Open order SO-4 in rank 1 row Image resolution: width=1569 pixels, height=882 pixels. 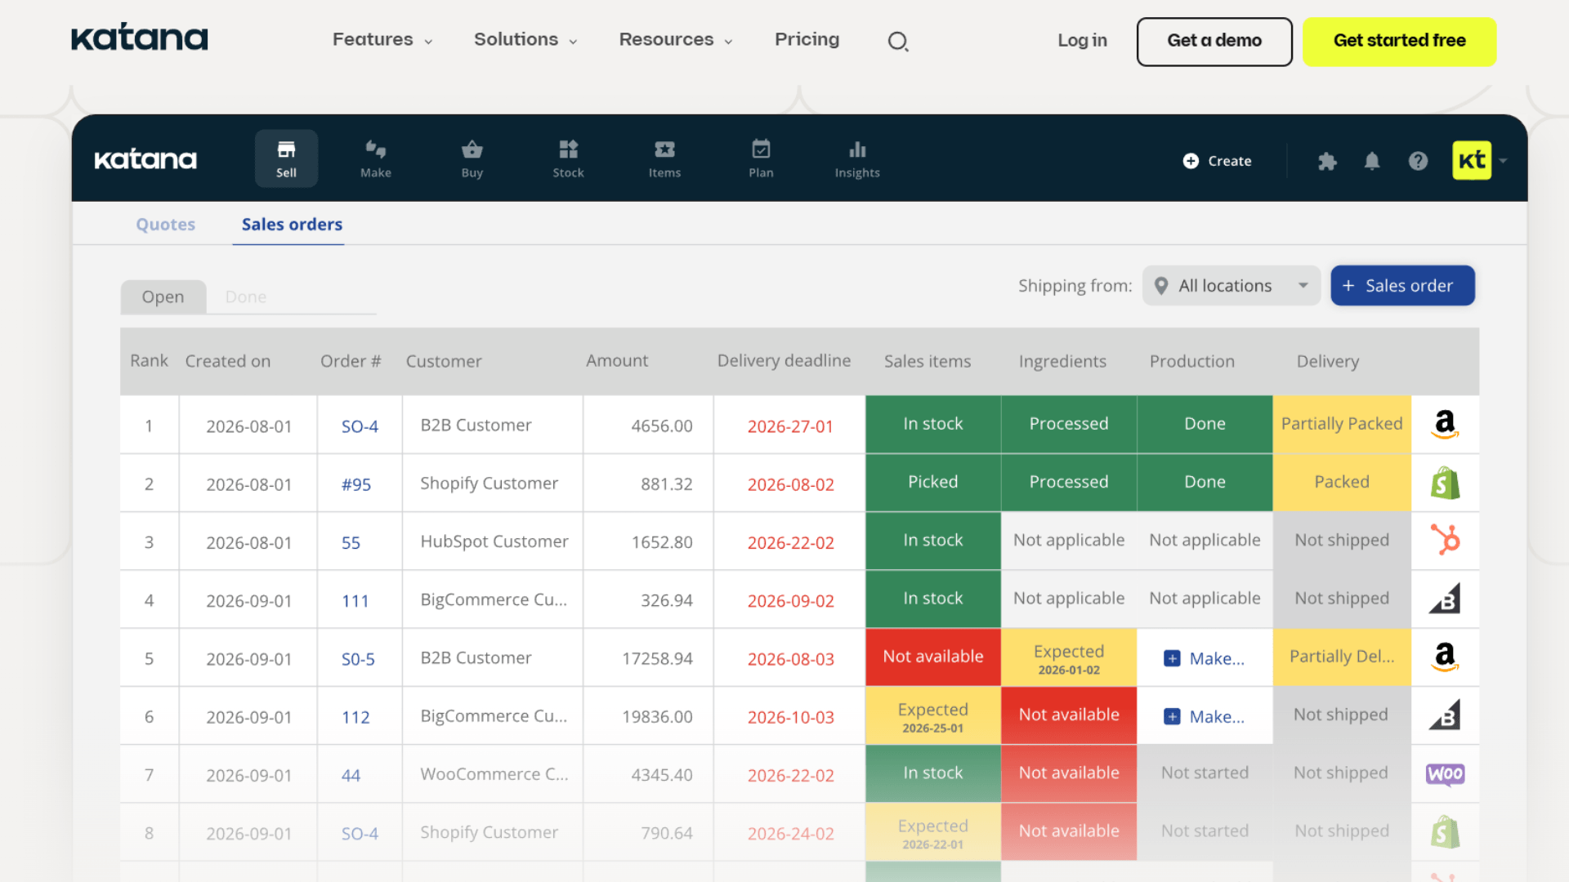click(x=360, y=426)
